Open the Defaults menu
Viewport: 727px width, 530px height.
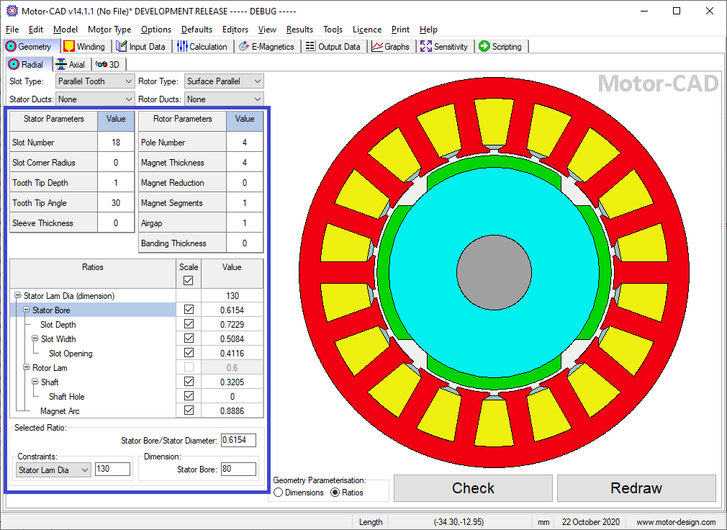(197, 30)
